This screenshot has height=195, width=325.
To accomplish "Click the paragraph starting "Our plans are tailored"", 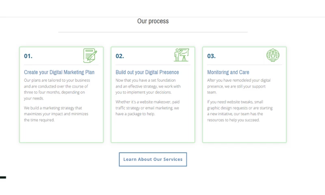I will pos(57,89).
